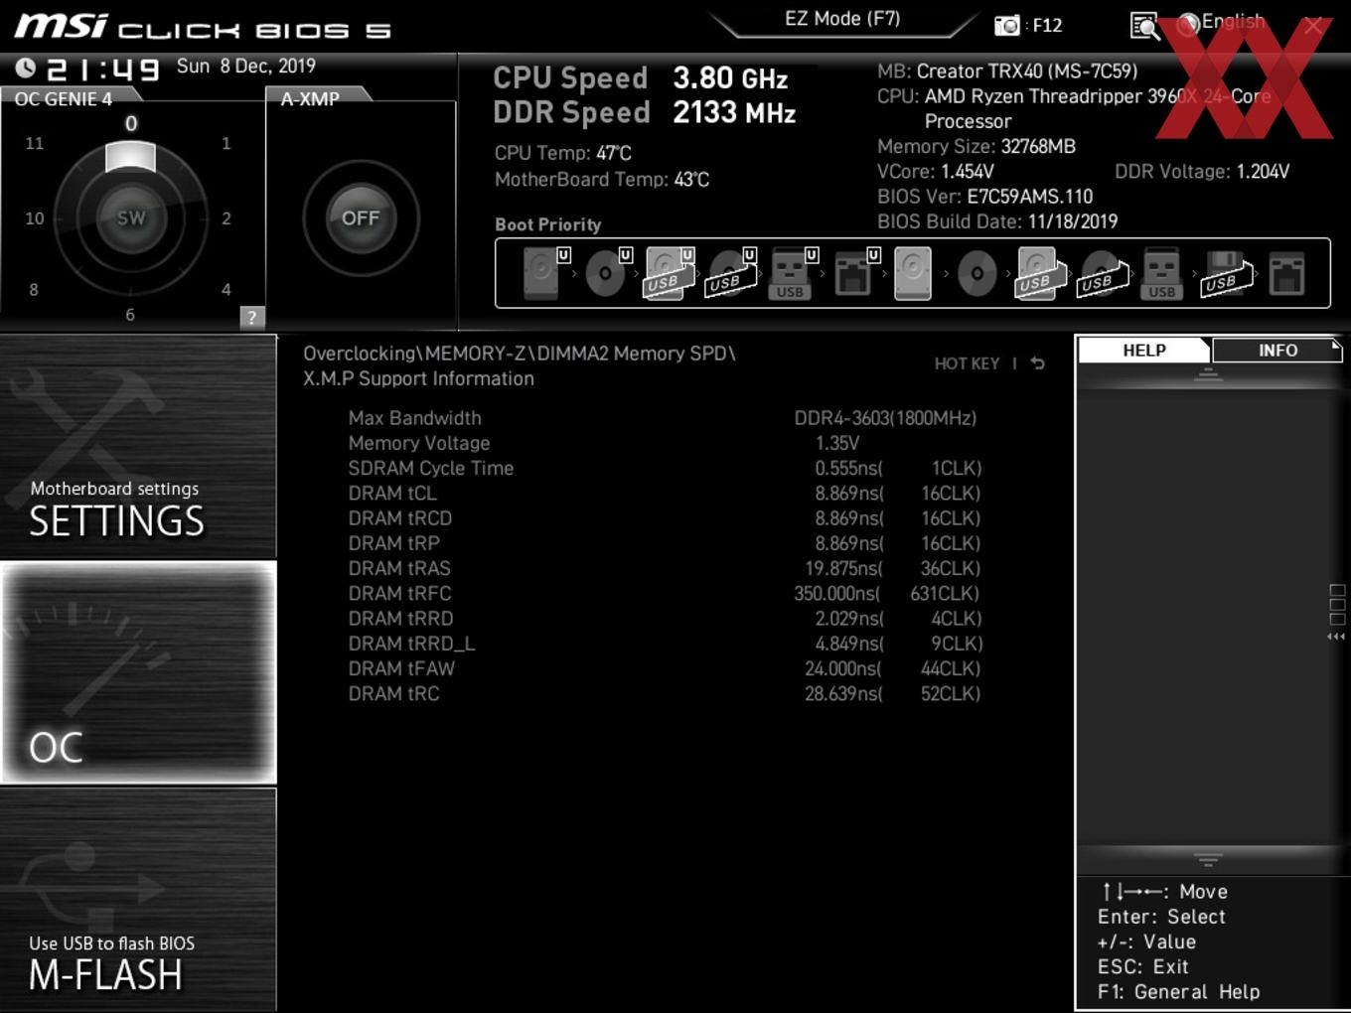Click the CPU Speed 3.80 GHz readout
Viewport: 1351px width, 1013px height.
coord(641,77)
